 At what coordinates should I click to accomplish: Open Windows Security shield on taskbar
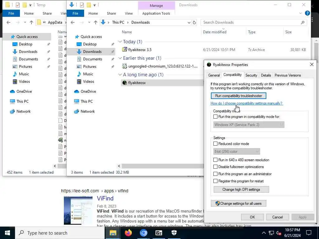pos(174,233)
